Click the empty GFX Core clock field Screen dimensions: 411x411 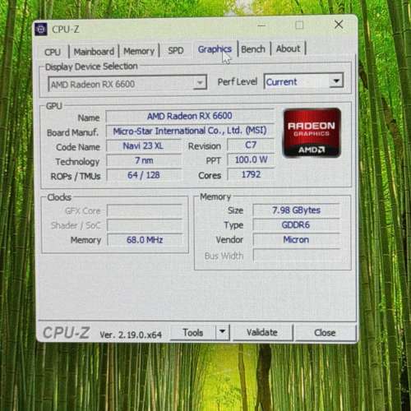tap(145, 210)
